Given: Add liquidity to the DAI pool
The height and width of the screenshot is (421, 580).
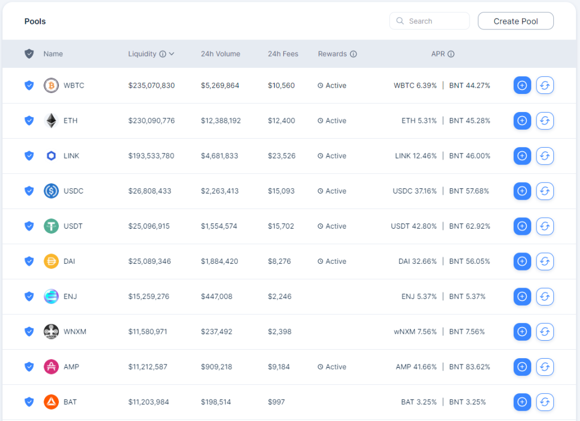Looking at the screenshot, I should click(522, 261).
